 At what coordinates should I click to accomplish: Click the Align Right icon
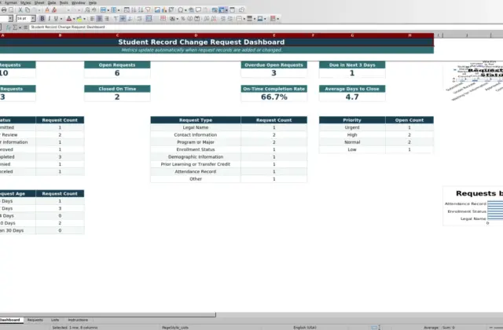107,19
